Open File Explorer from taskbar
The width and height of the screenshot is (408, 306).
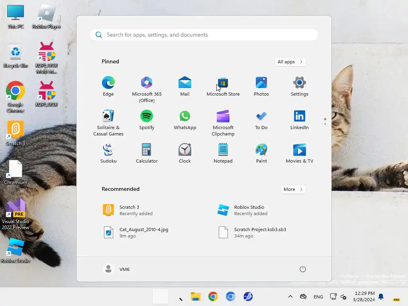(195, 296)
